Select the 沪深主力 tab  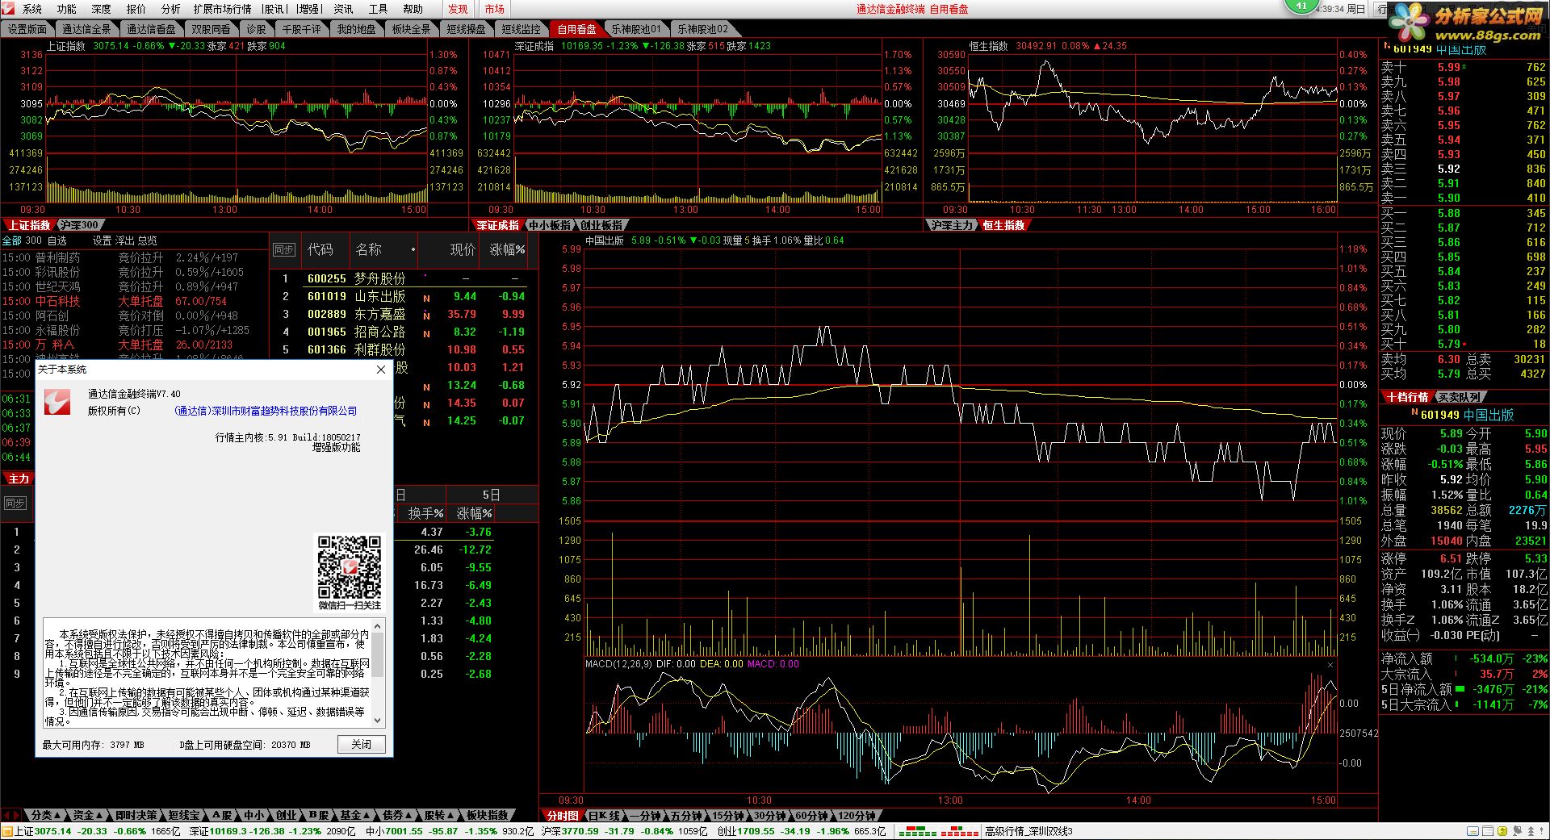[952, 225]
